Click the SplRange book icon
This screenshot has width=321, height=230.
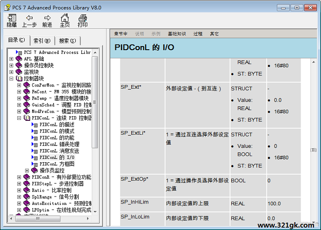(x=27, y=197)
